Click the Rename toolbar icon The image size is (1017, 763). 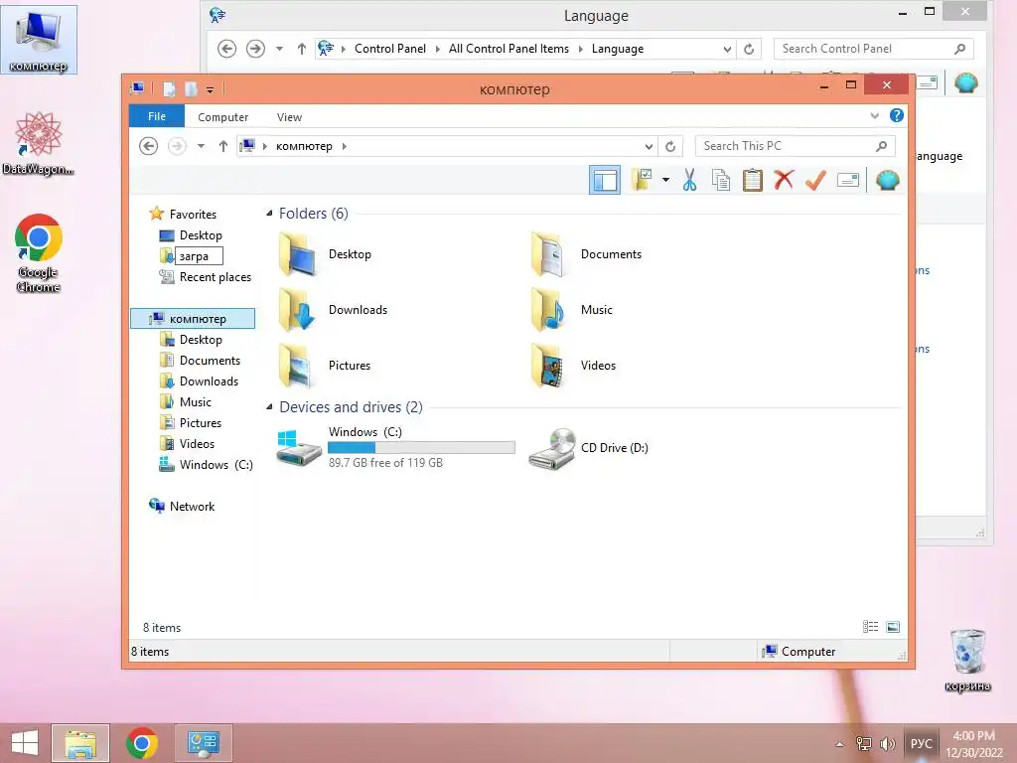tap(848, 180)
